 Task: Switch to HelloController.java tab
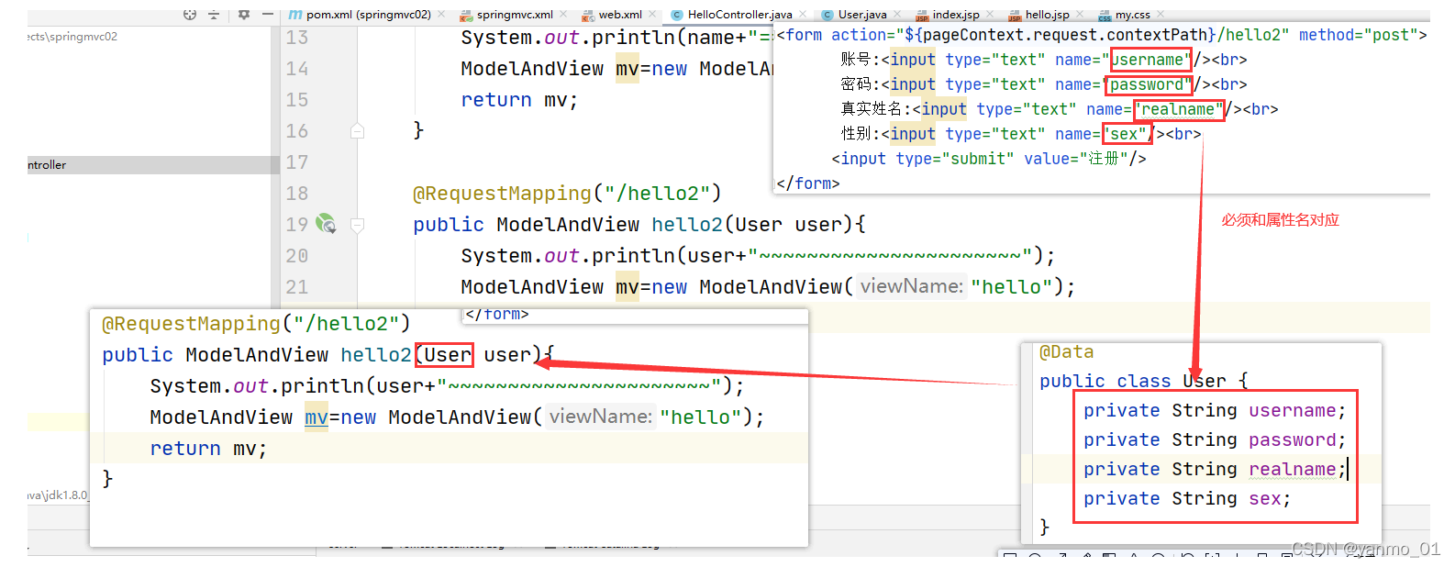739,15
